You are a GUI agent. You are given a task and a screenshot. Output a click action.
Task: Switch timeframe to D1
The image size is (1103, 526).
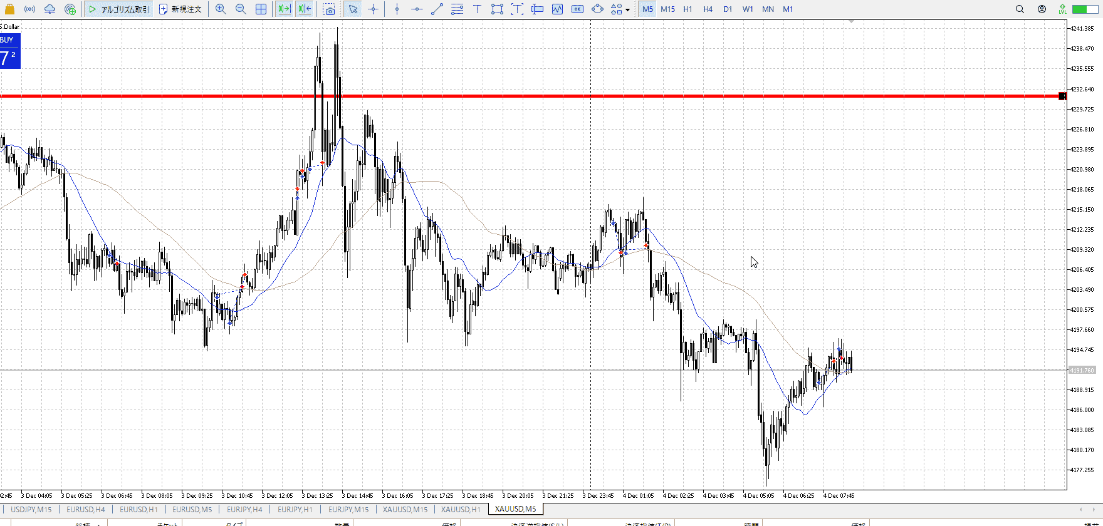click(x=727, y=9)
